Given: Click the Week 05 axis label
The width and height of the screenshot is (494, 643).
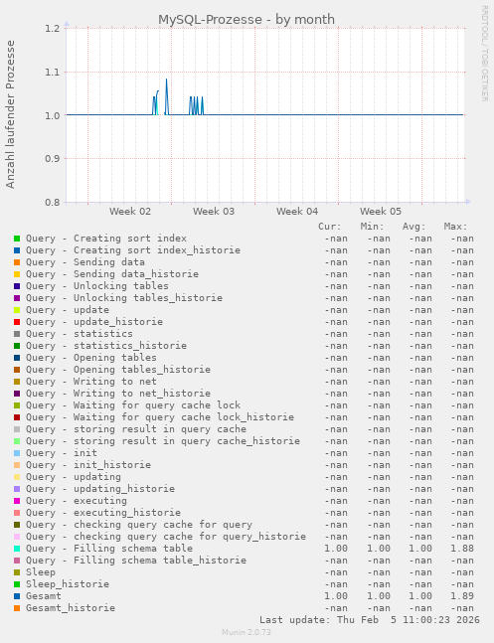Looking at the screenshot, I should point(381,212).
